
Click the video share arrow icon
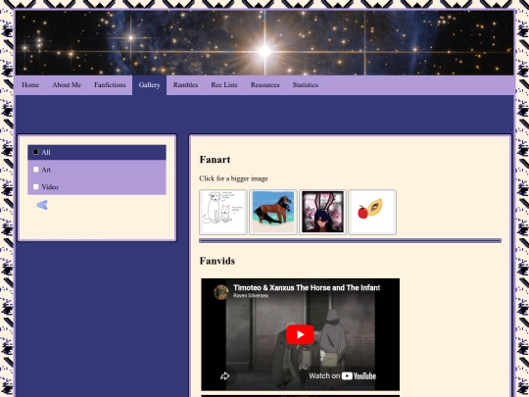(x=224, y=375)
